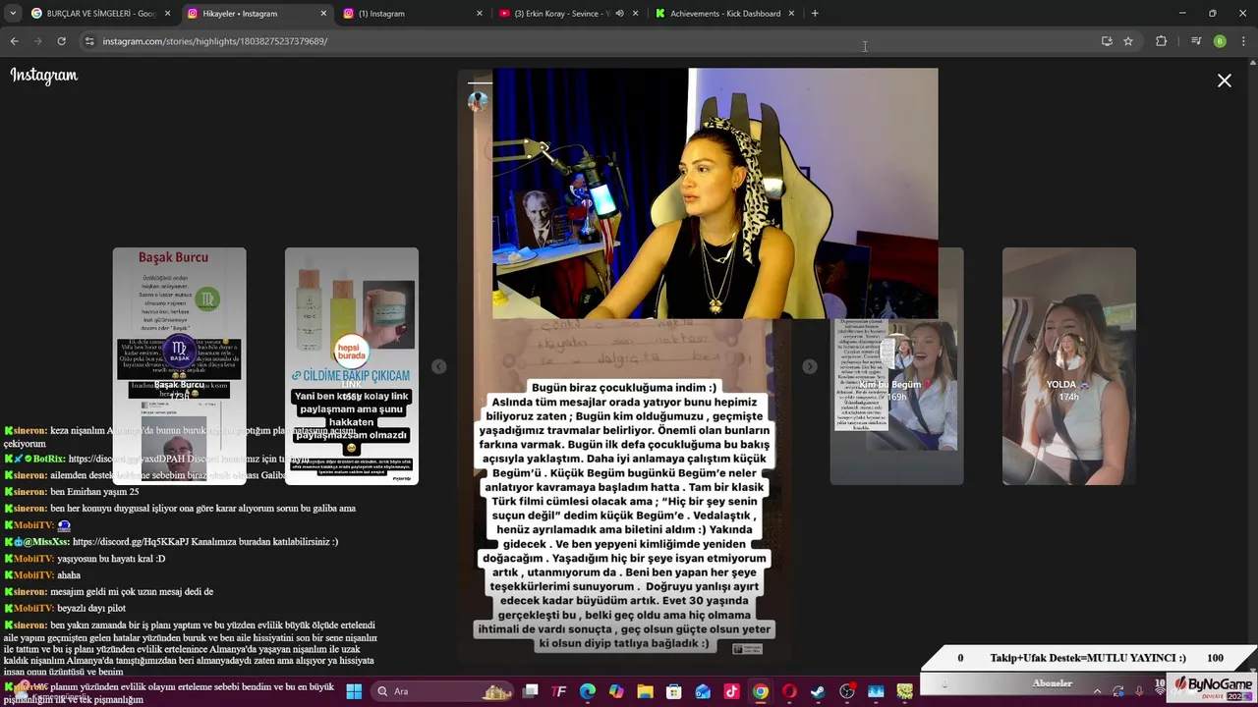1258x707 pixels.
Task: Open Outlook from the taskbar
Action: [x=703, y=691]
